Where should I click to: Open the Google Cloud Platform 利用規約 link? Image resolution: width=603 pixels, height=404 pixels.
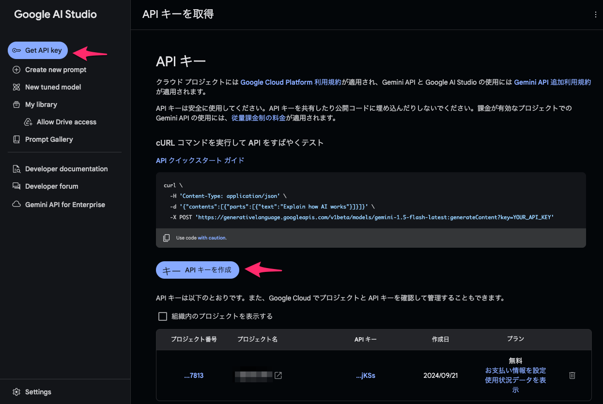(x=291, y=82)
